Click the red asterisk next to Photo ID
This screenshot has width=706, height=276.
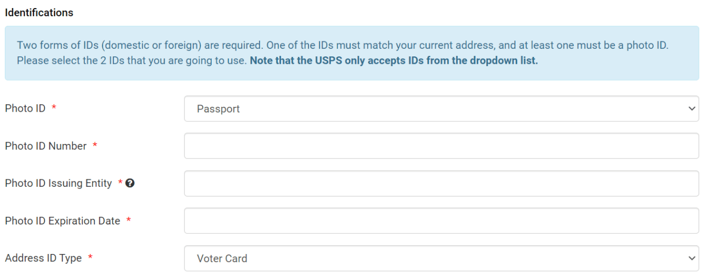point(54,108)
